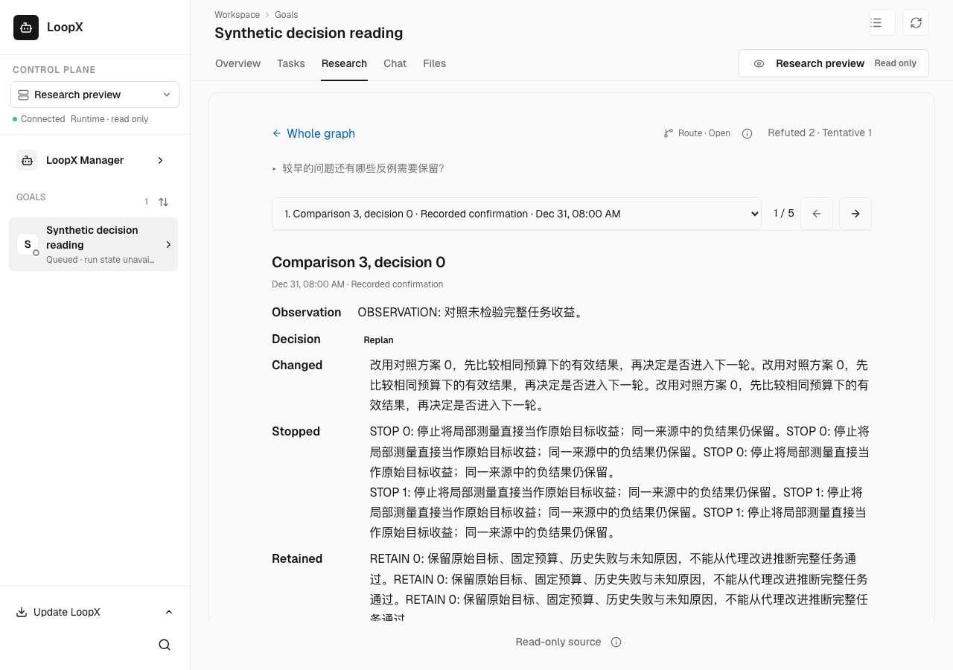Viewport: 953px width, 670px height.
Task: Click the S avatar of Synthetic decision reading
Action: (28, 244)
